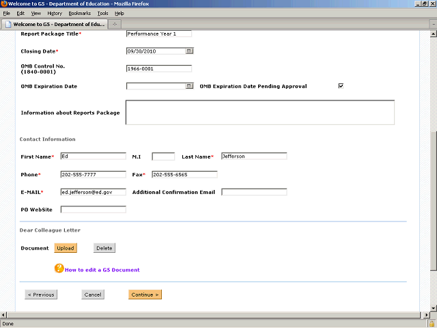Viewport: 437px width, 328px height.
Task: Click the Firefox logo in title bar
Action: 4,3
